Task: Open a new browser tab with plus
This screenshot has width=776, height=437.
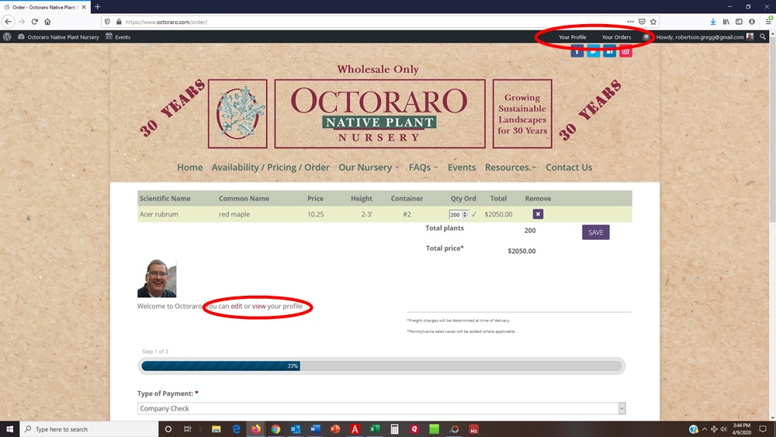Action: [x=98, y=6]
